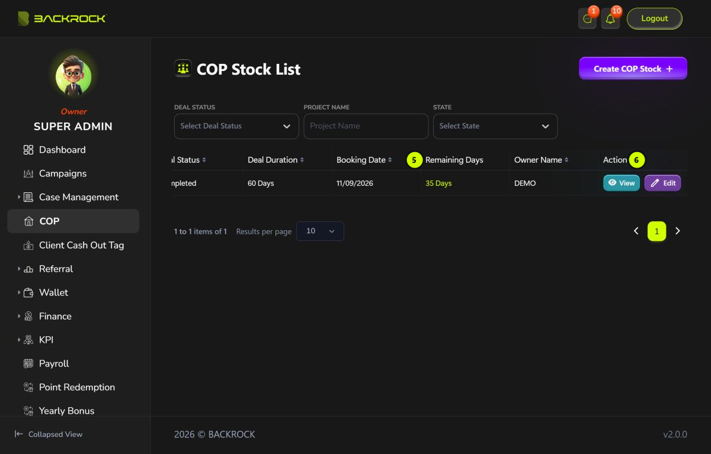This screenshot has height=454, width=711.
Task: Click the Yearly Bonus icon
Action: click(28, 411)
